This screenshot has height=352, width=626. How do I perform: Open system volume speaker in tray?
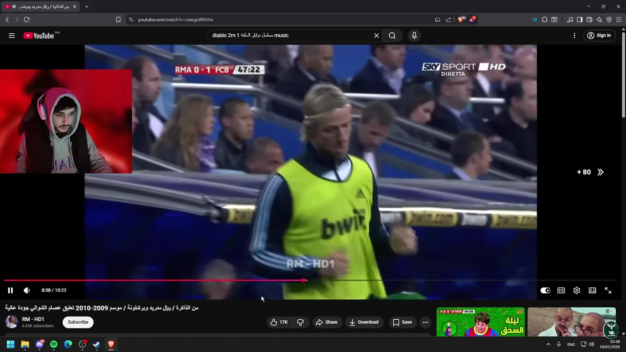click(592, 344)
